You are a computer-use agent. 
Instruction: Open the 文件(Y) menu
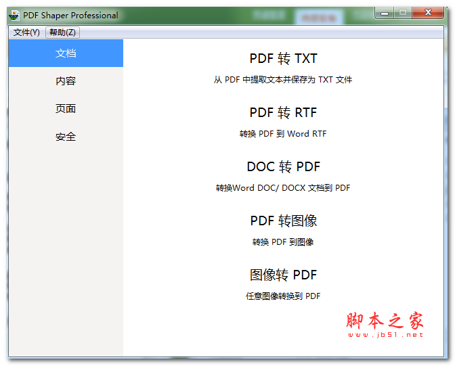click(26, 32)
